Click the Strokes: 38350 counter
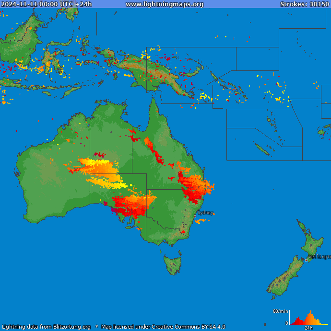Screen dimensions: 331x331 305,4
